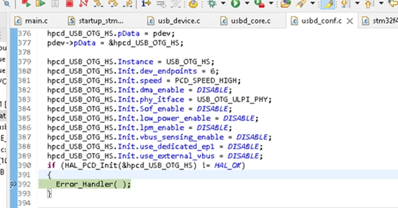Toggle the highlighted Mark Occurrences pen icon
This screenshot has height=208, width=398.
pyautogui.click(x=327, y=4)
